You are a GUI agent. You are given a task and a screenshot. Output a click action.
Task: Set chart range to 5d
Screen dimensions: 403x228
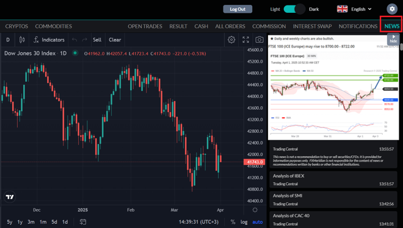[x=54, y=222]
